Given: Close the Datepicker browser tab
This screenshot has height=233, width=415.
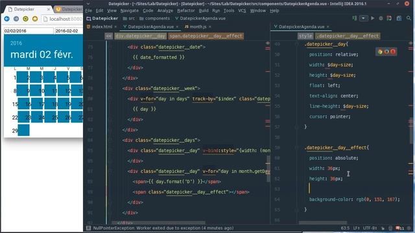Looking at the screenshot, I should [49, 9].
